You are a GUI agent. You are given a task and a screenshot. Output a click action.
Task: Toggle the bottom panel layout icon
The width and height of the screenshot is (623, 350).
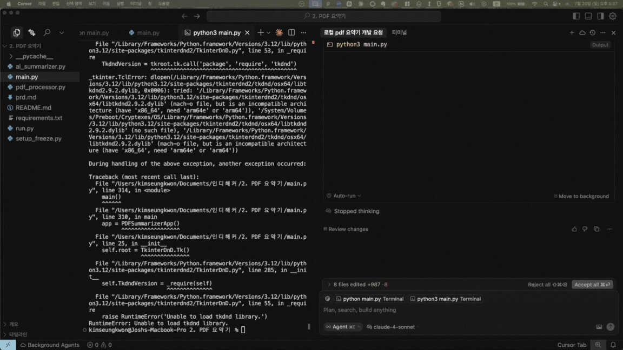[588, 16]
